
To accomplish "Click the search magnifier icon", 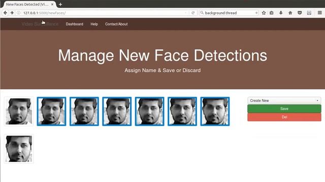I will 202,13.
